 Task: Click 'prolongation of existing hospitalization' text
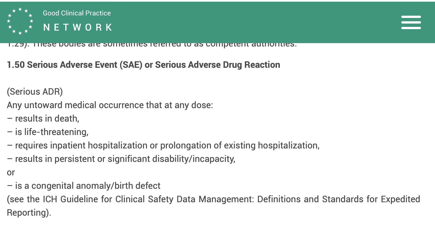click(240, 145)
